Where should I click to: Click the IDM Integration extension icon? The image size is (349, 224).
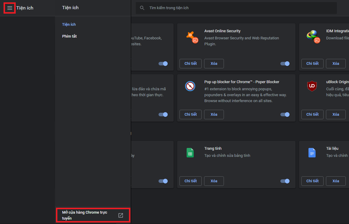pos(314,37)
